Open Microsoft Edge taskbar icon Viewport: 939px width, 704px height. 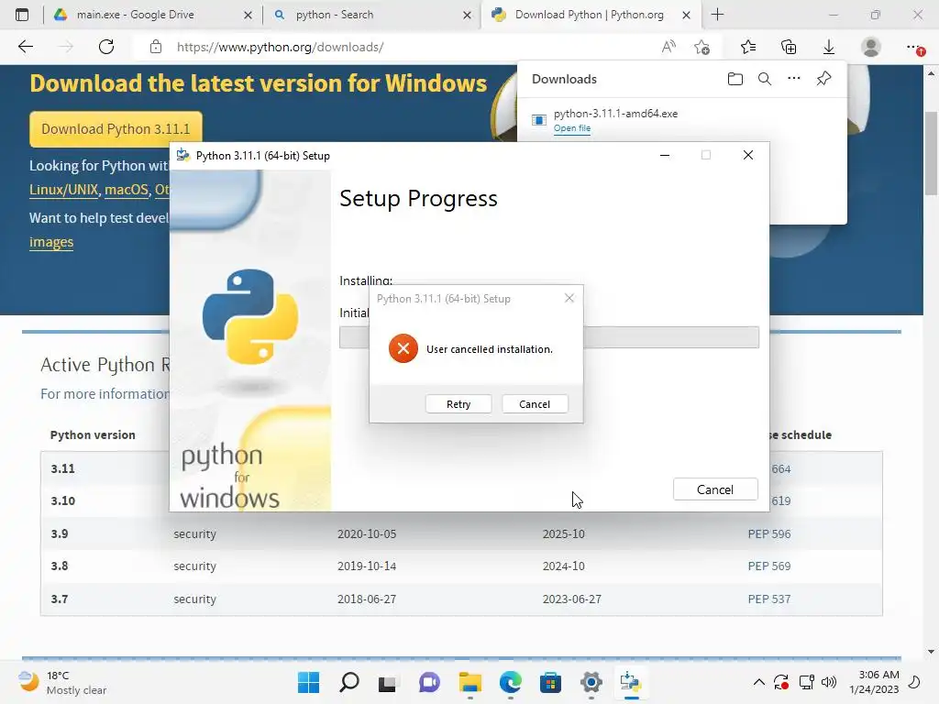[x=510, y=682]
